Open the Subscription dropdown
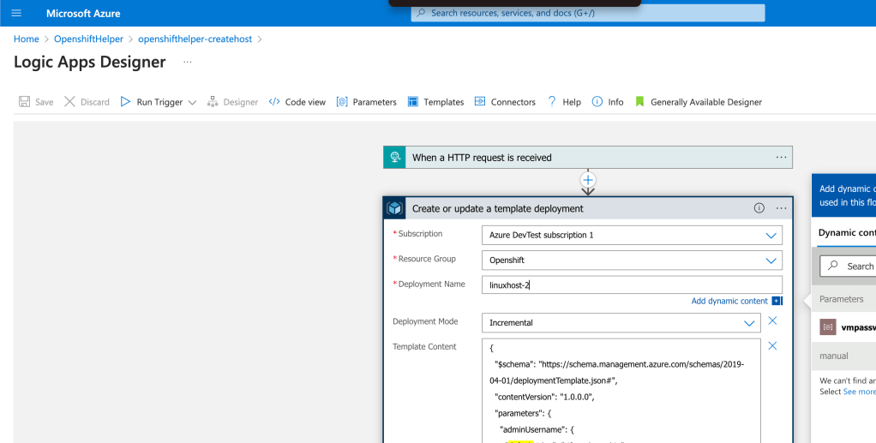The width and height of the screenshot is (876, 443). click(632, 235)
